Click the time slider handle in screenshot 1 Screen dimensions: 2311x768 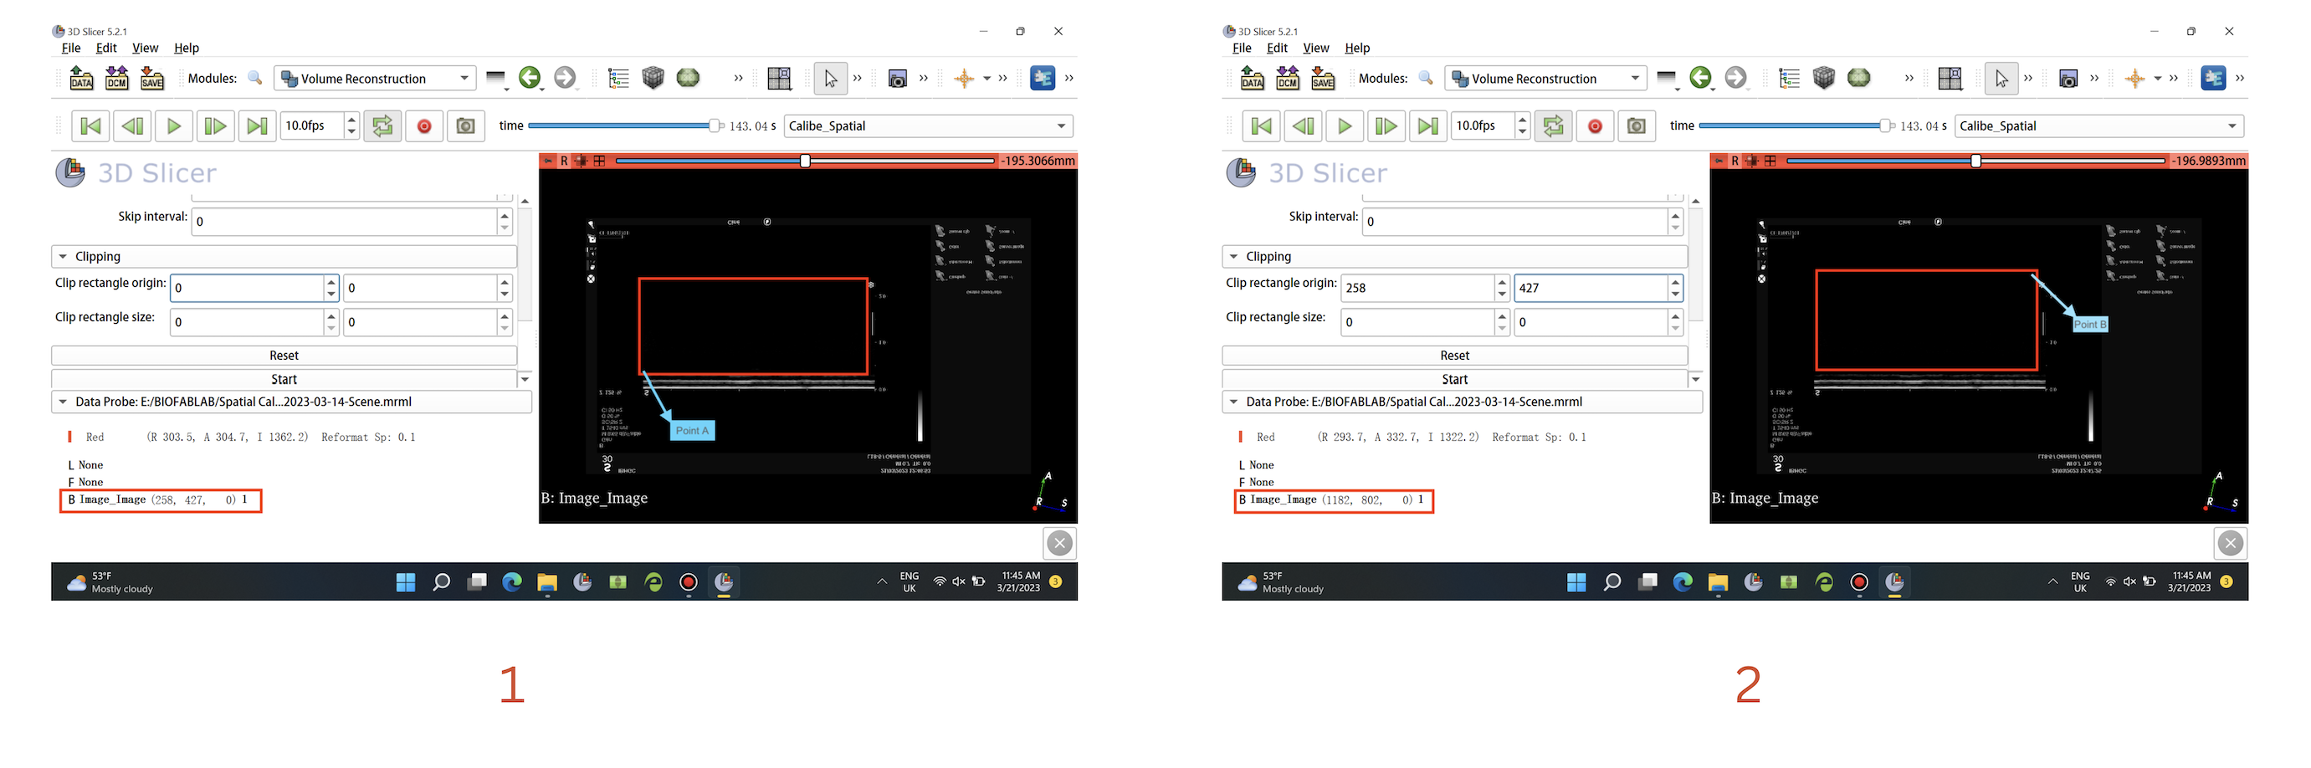[x=715, y=126]
